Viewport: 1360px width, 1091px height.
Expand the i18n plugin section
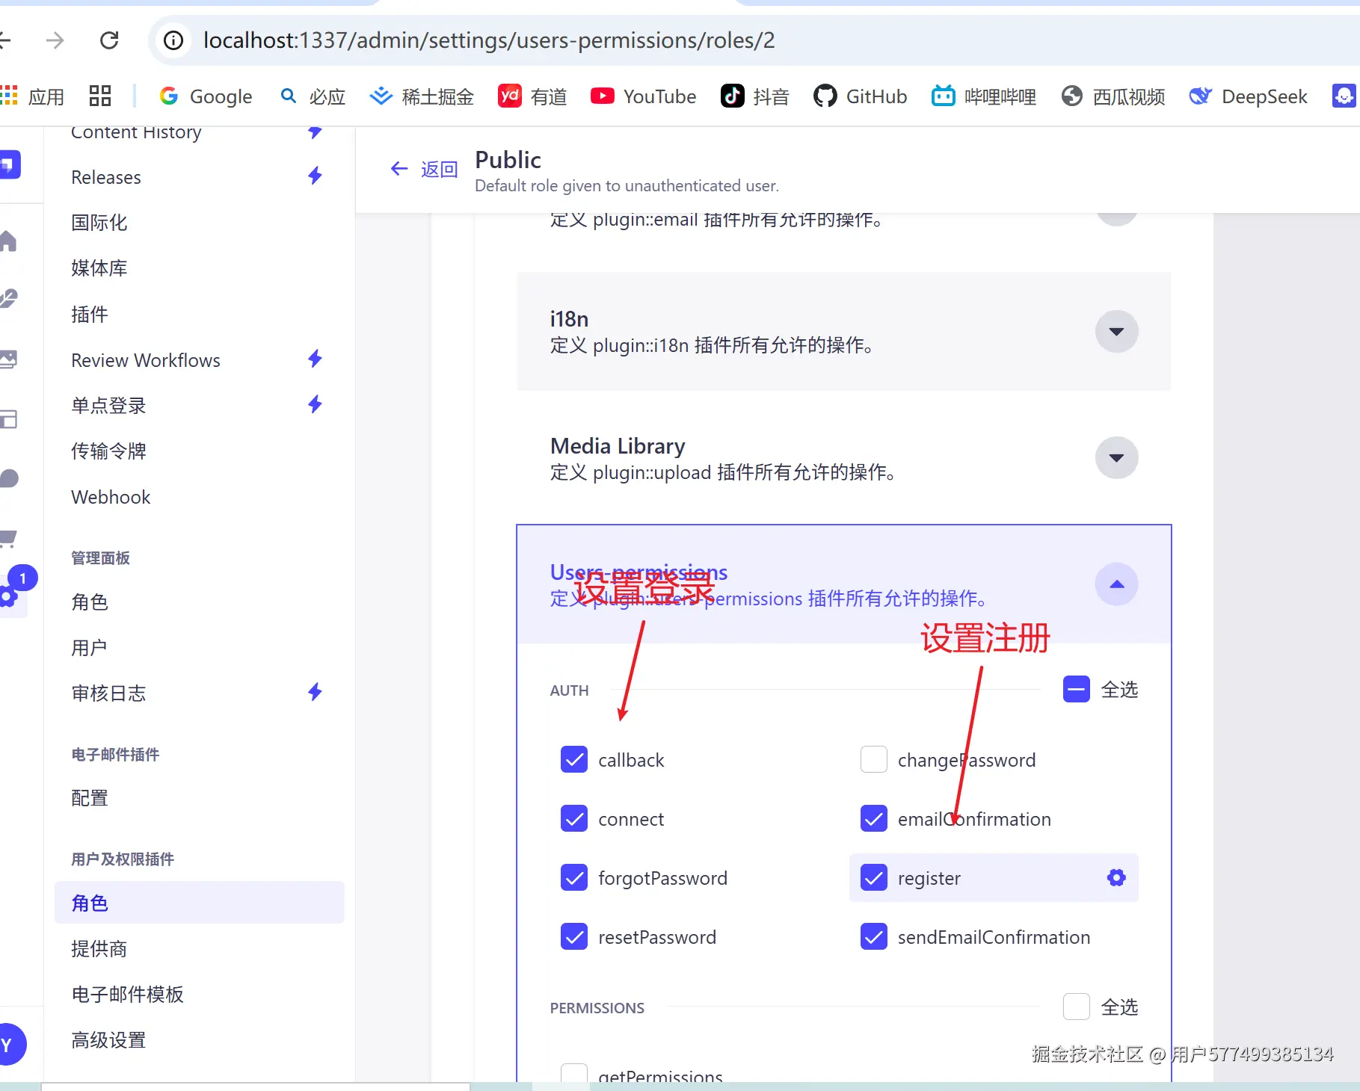1116,331
